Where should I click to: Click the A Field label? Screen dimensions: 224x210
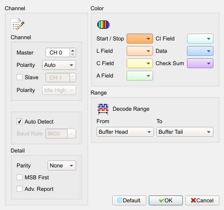click(x=105, y=75)
